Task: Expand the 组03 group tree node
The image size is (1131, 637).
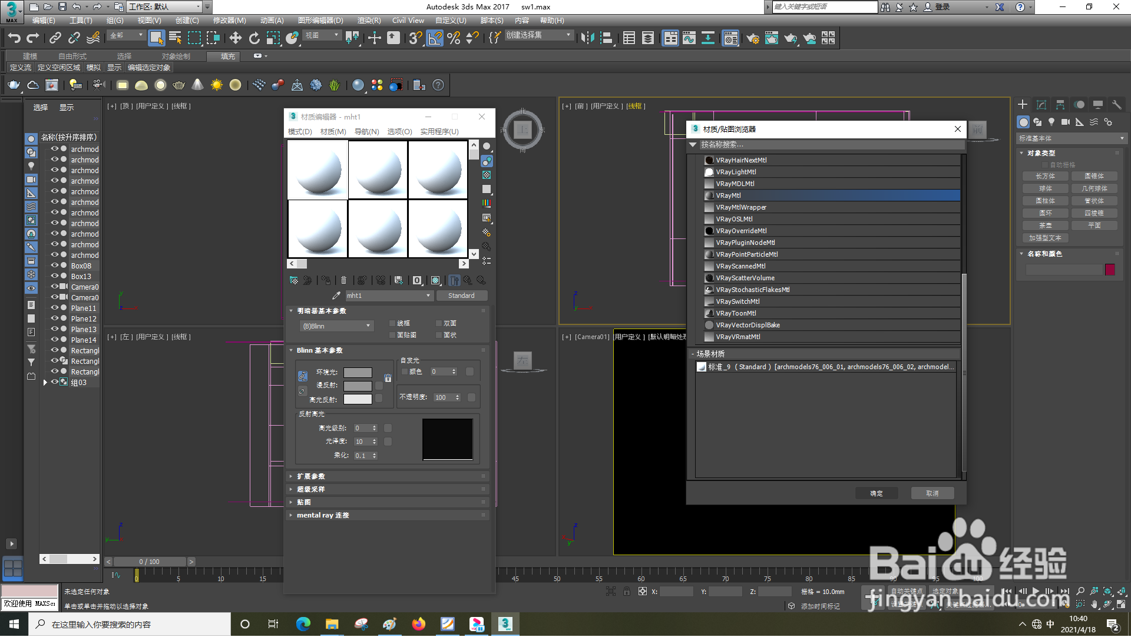Action: pos(45,383)
